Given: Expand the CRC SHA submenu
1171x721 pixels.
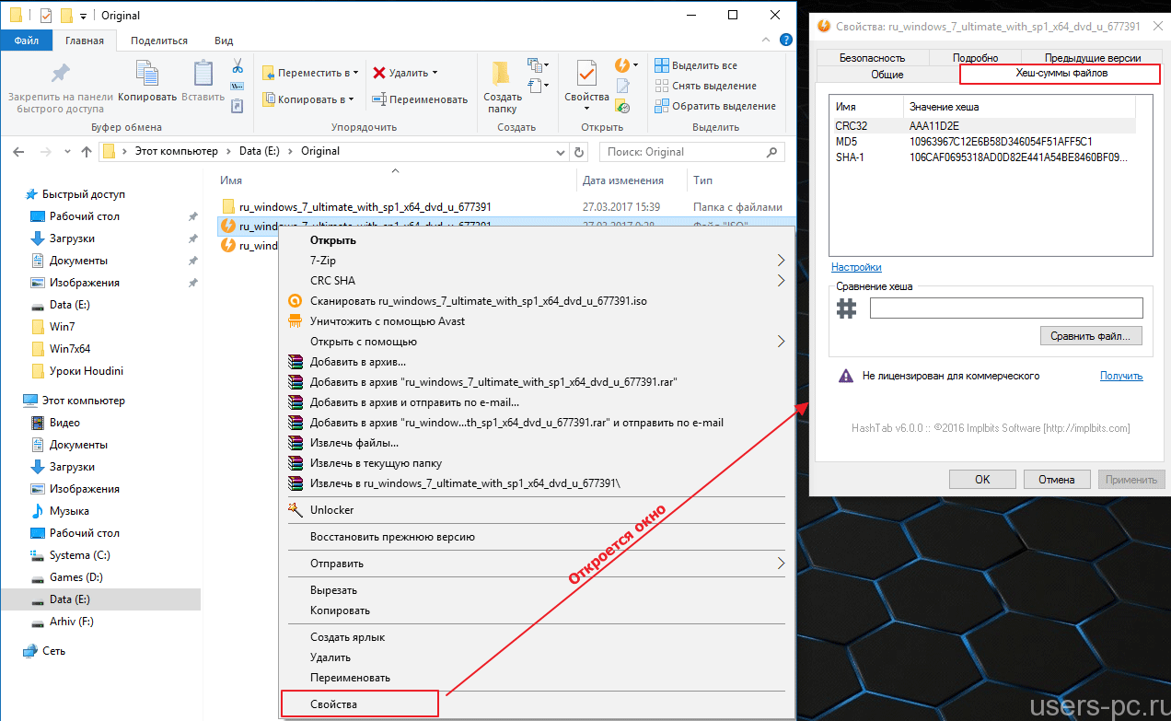Looking at the screenshot, I should (782, 281).
